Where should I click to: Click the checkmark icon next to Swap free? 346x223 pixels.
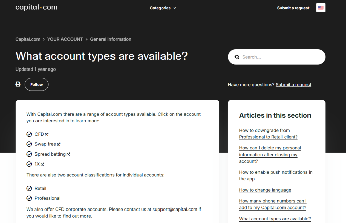[29, 144]
